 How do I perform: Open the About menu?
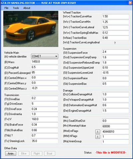pos(27,8)
